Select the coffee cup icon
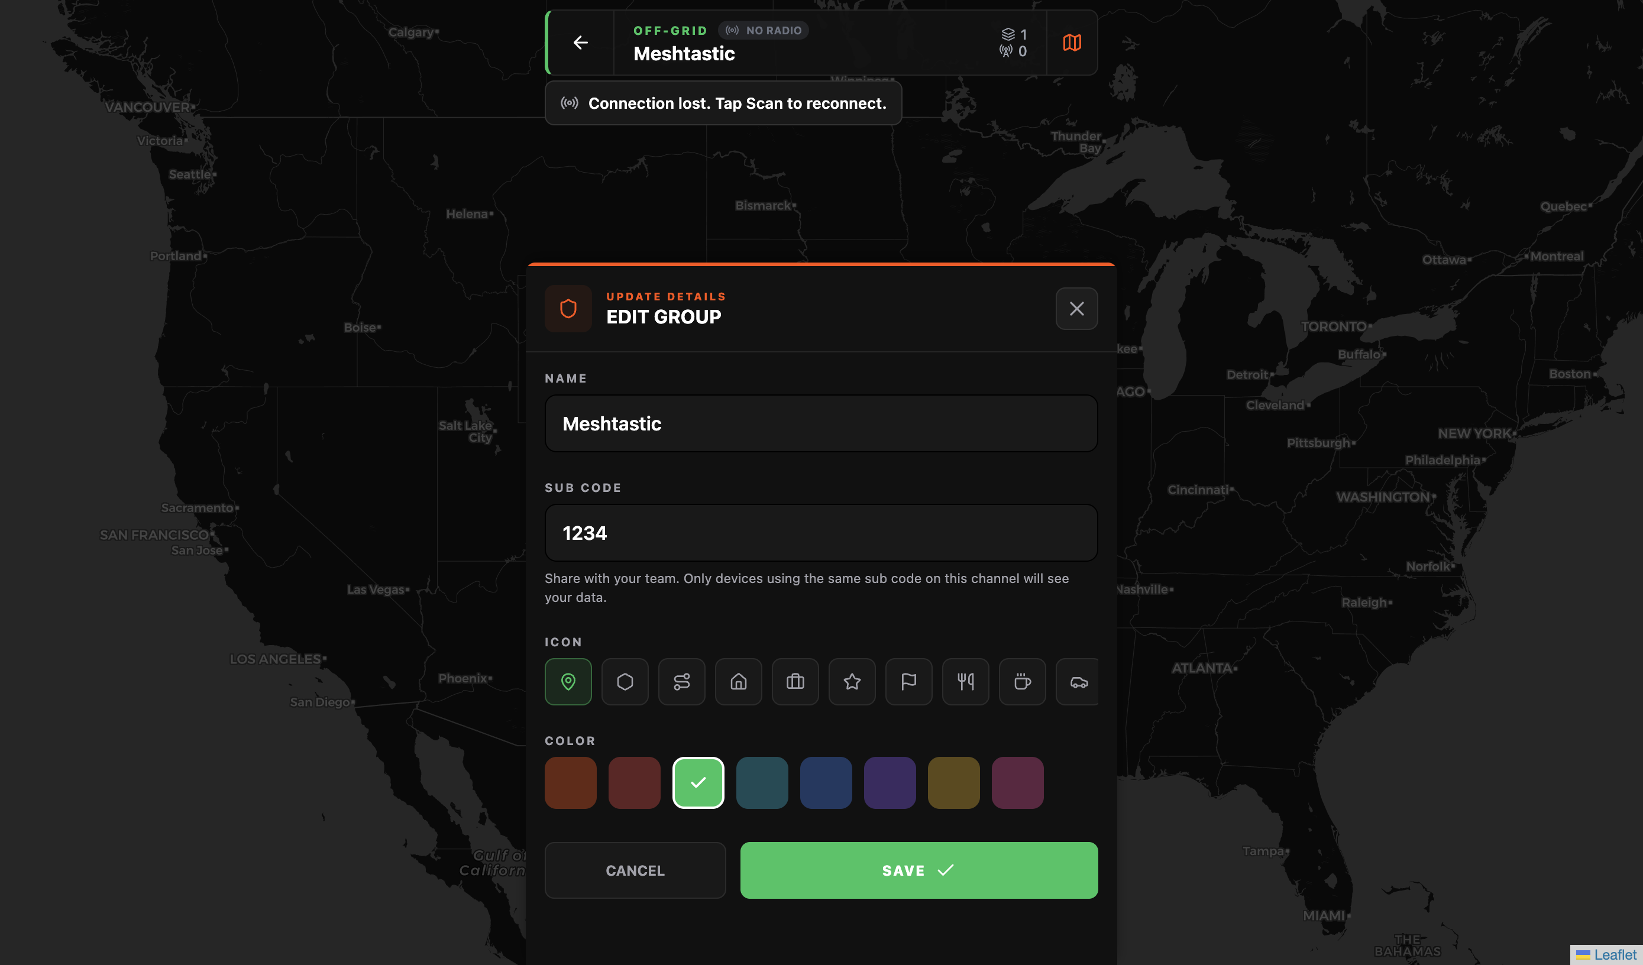 click(x=1021, y=681)
